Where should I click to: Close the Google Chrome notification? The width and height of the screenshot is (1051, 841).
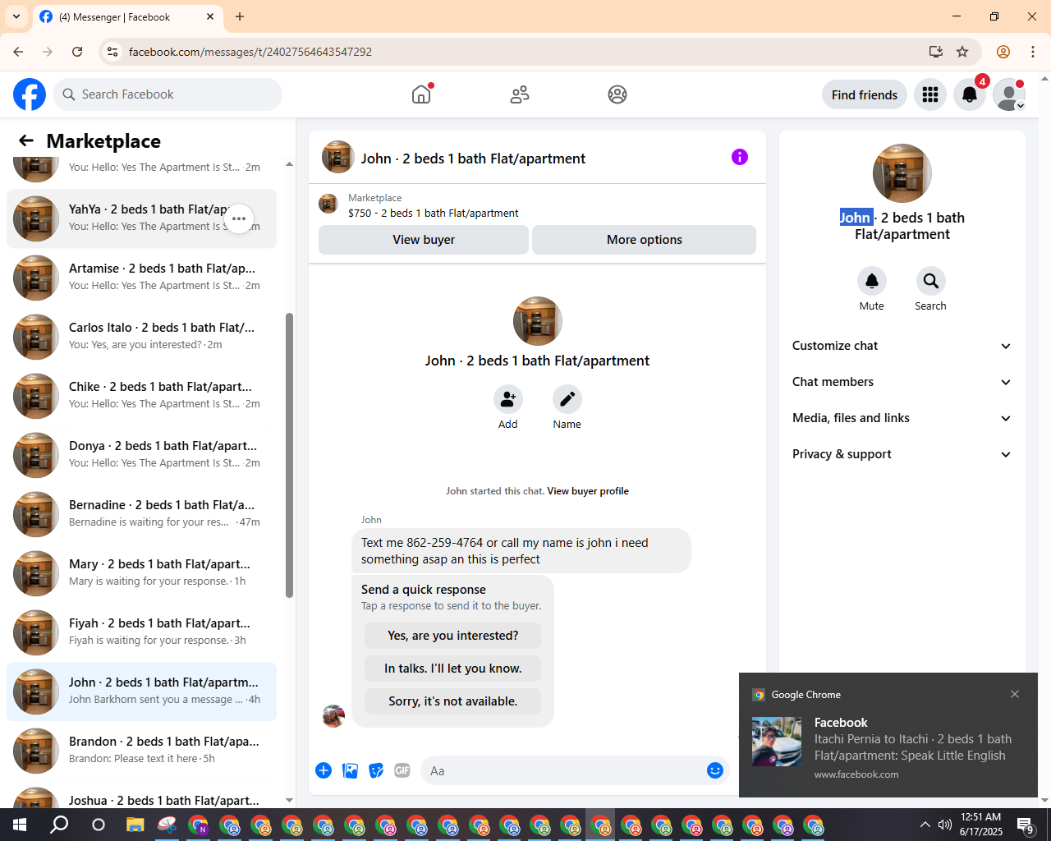point(1015,694)
